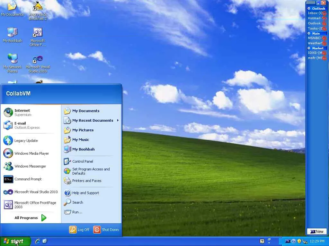Launch Outlook Express E-mail from Start menu
Viewport: 329px width, 246px height.
(x=31, y=125)
